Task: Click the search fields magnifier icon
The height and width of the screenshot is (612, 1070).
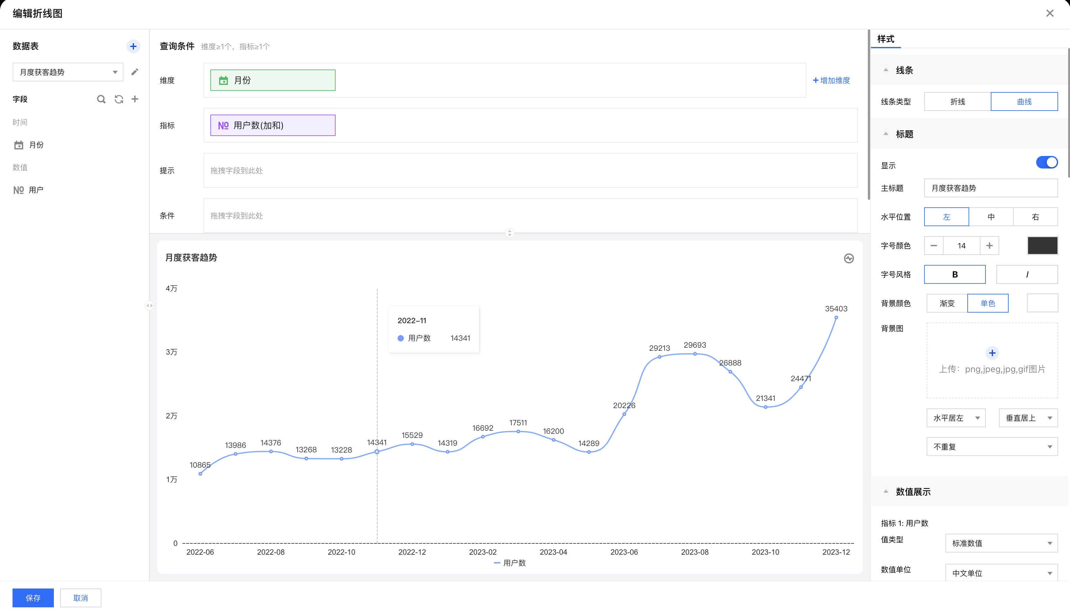Action: pyautogui.click(x=101, y=99)
